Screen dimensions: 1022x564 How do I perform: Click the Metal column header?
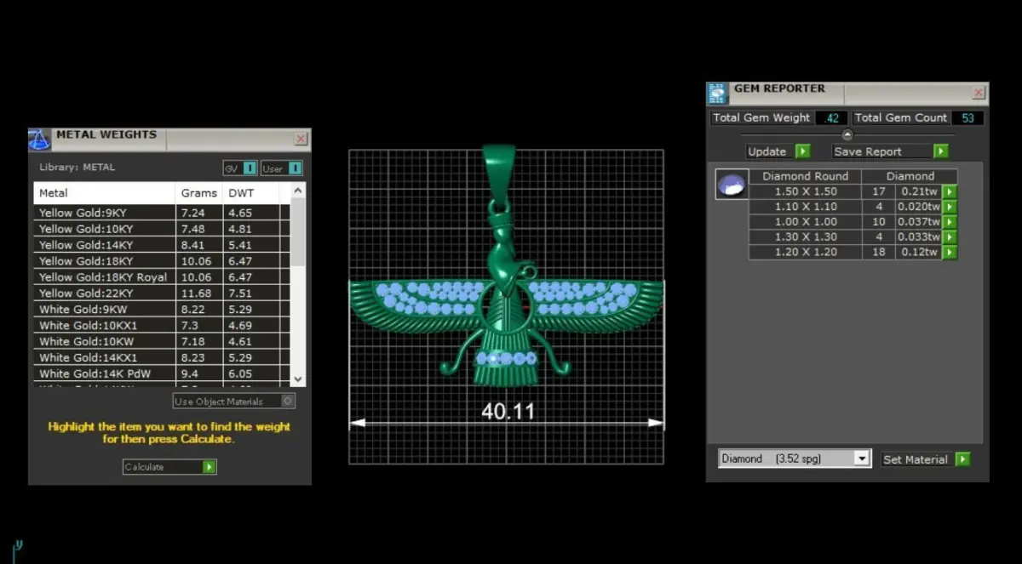point(104,193)
